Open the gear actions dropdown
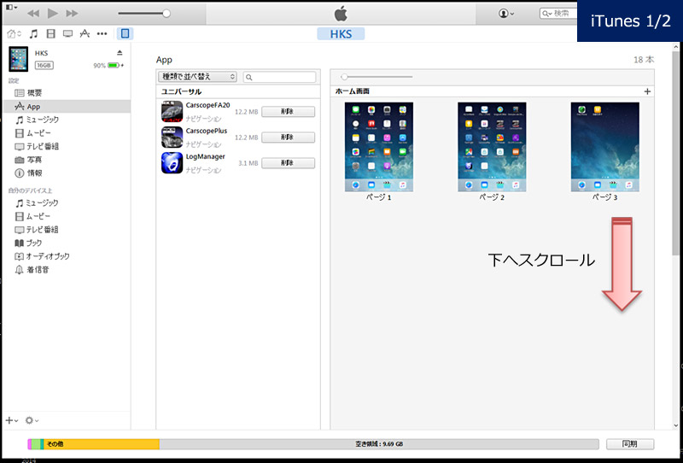This screenshot has width=683, height=463. tap(32, 420)
